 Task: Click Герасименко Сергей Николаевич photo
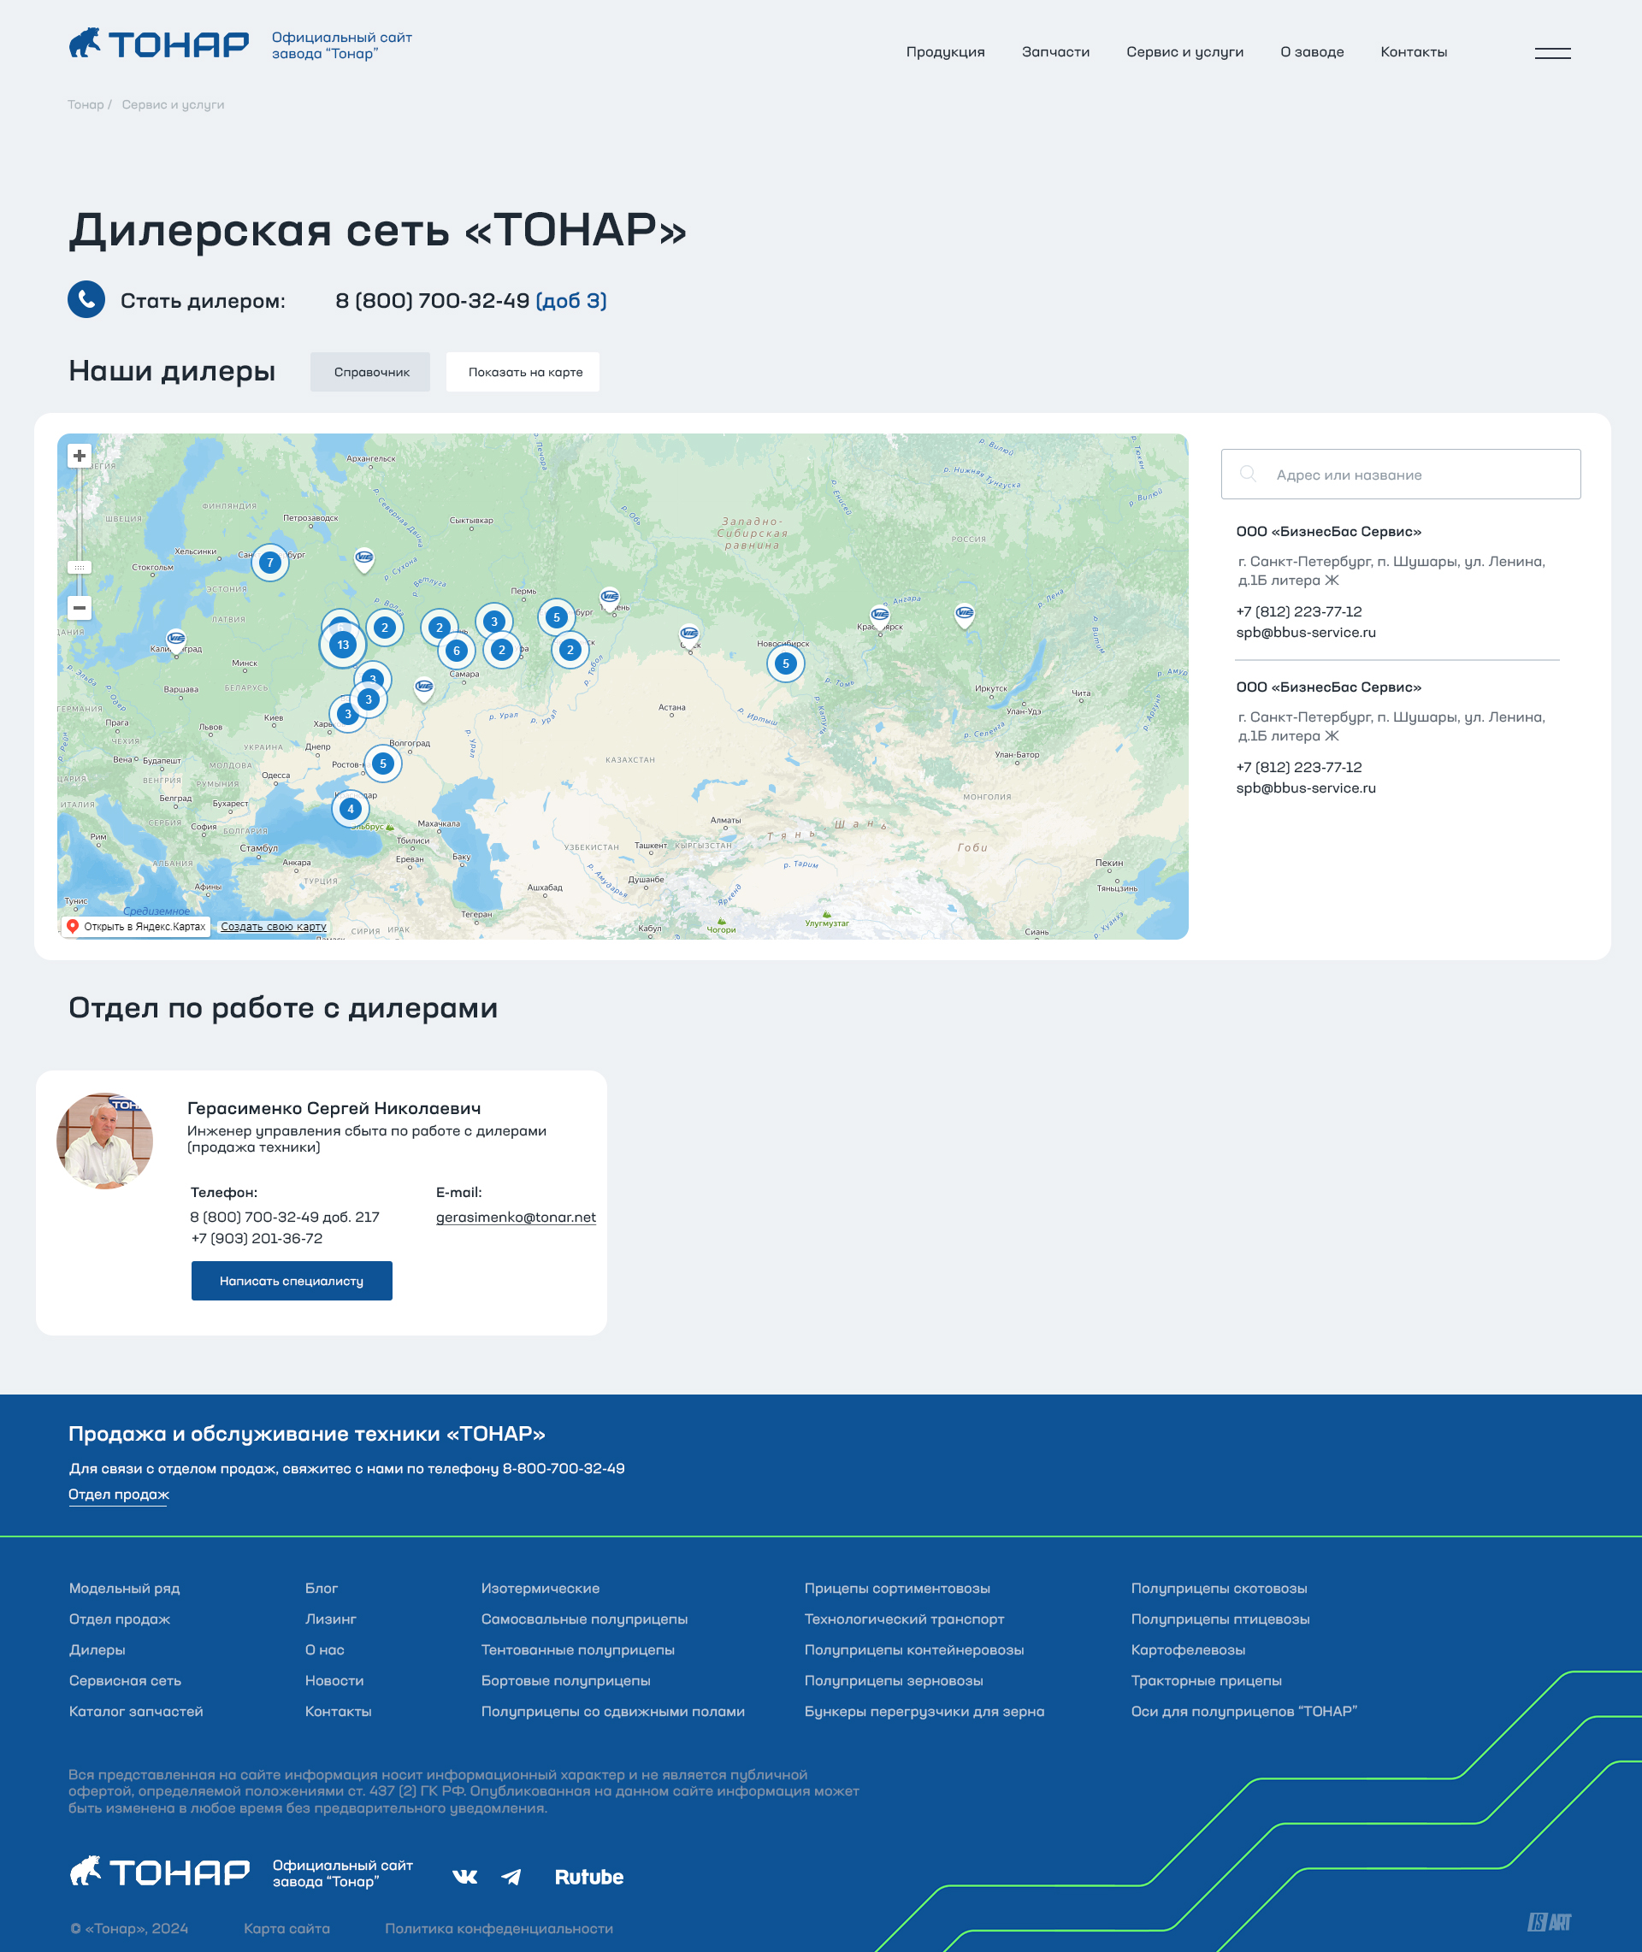coord(104,1141)
